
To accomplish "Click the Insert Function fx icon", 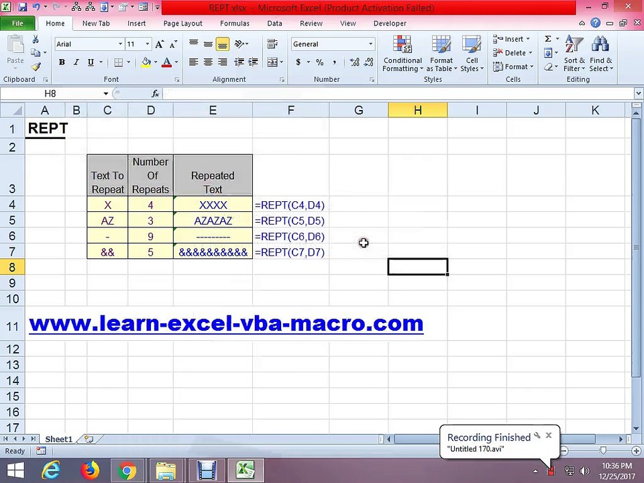I will 155,94.
